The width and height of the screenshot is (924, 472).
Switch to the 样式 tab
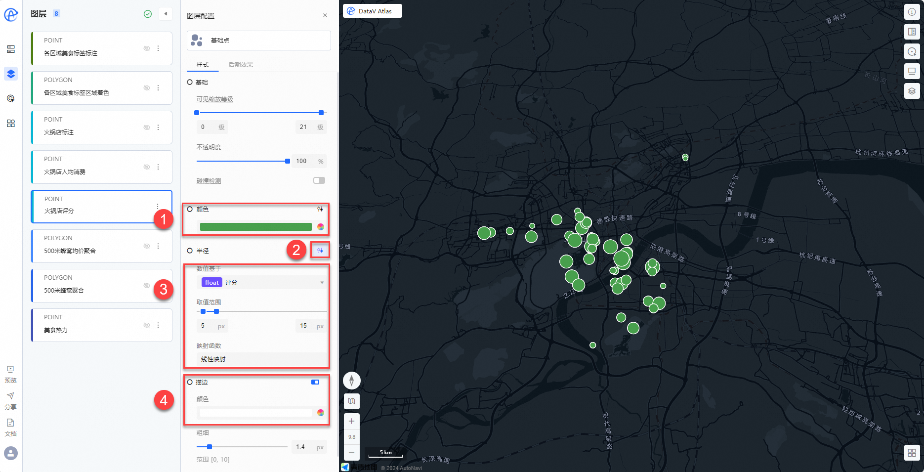click(x=203, y=65)
